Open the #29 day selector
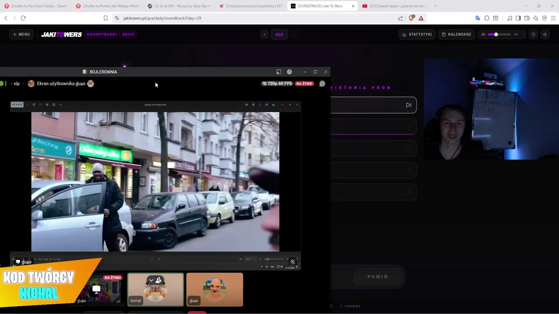This screenshot has width=559, height=314. (x=279, y=34)
